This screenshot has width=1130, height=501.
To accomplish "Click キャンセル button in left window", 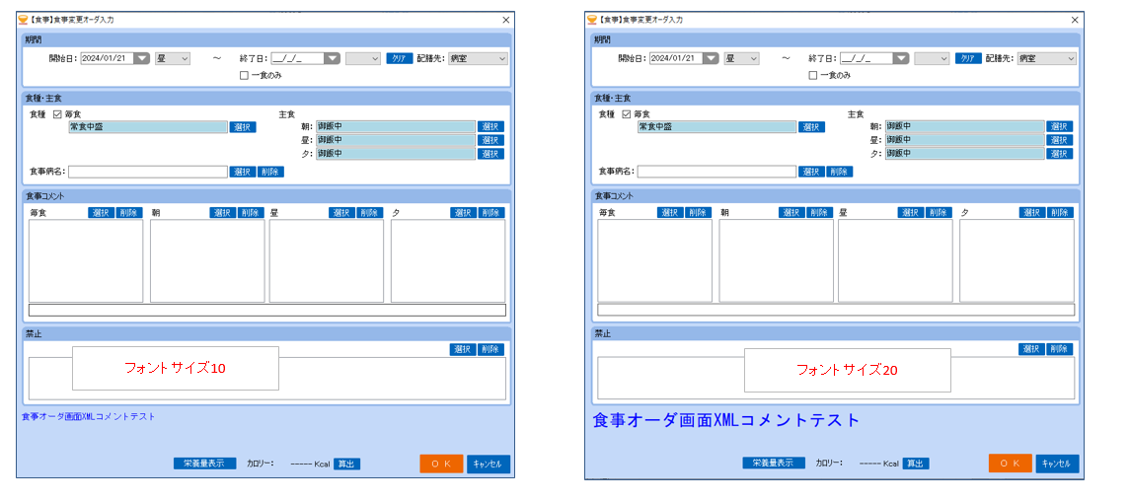I will pos(489,464).
